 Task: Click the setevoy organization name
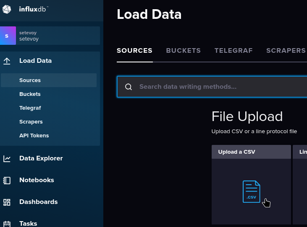[x=29, y=39]
